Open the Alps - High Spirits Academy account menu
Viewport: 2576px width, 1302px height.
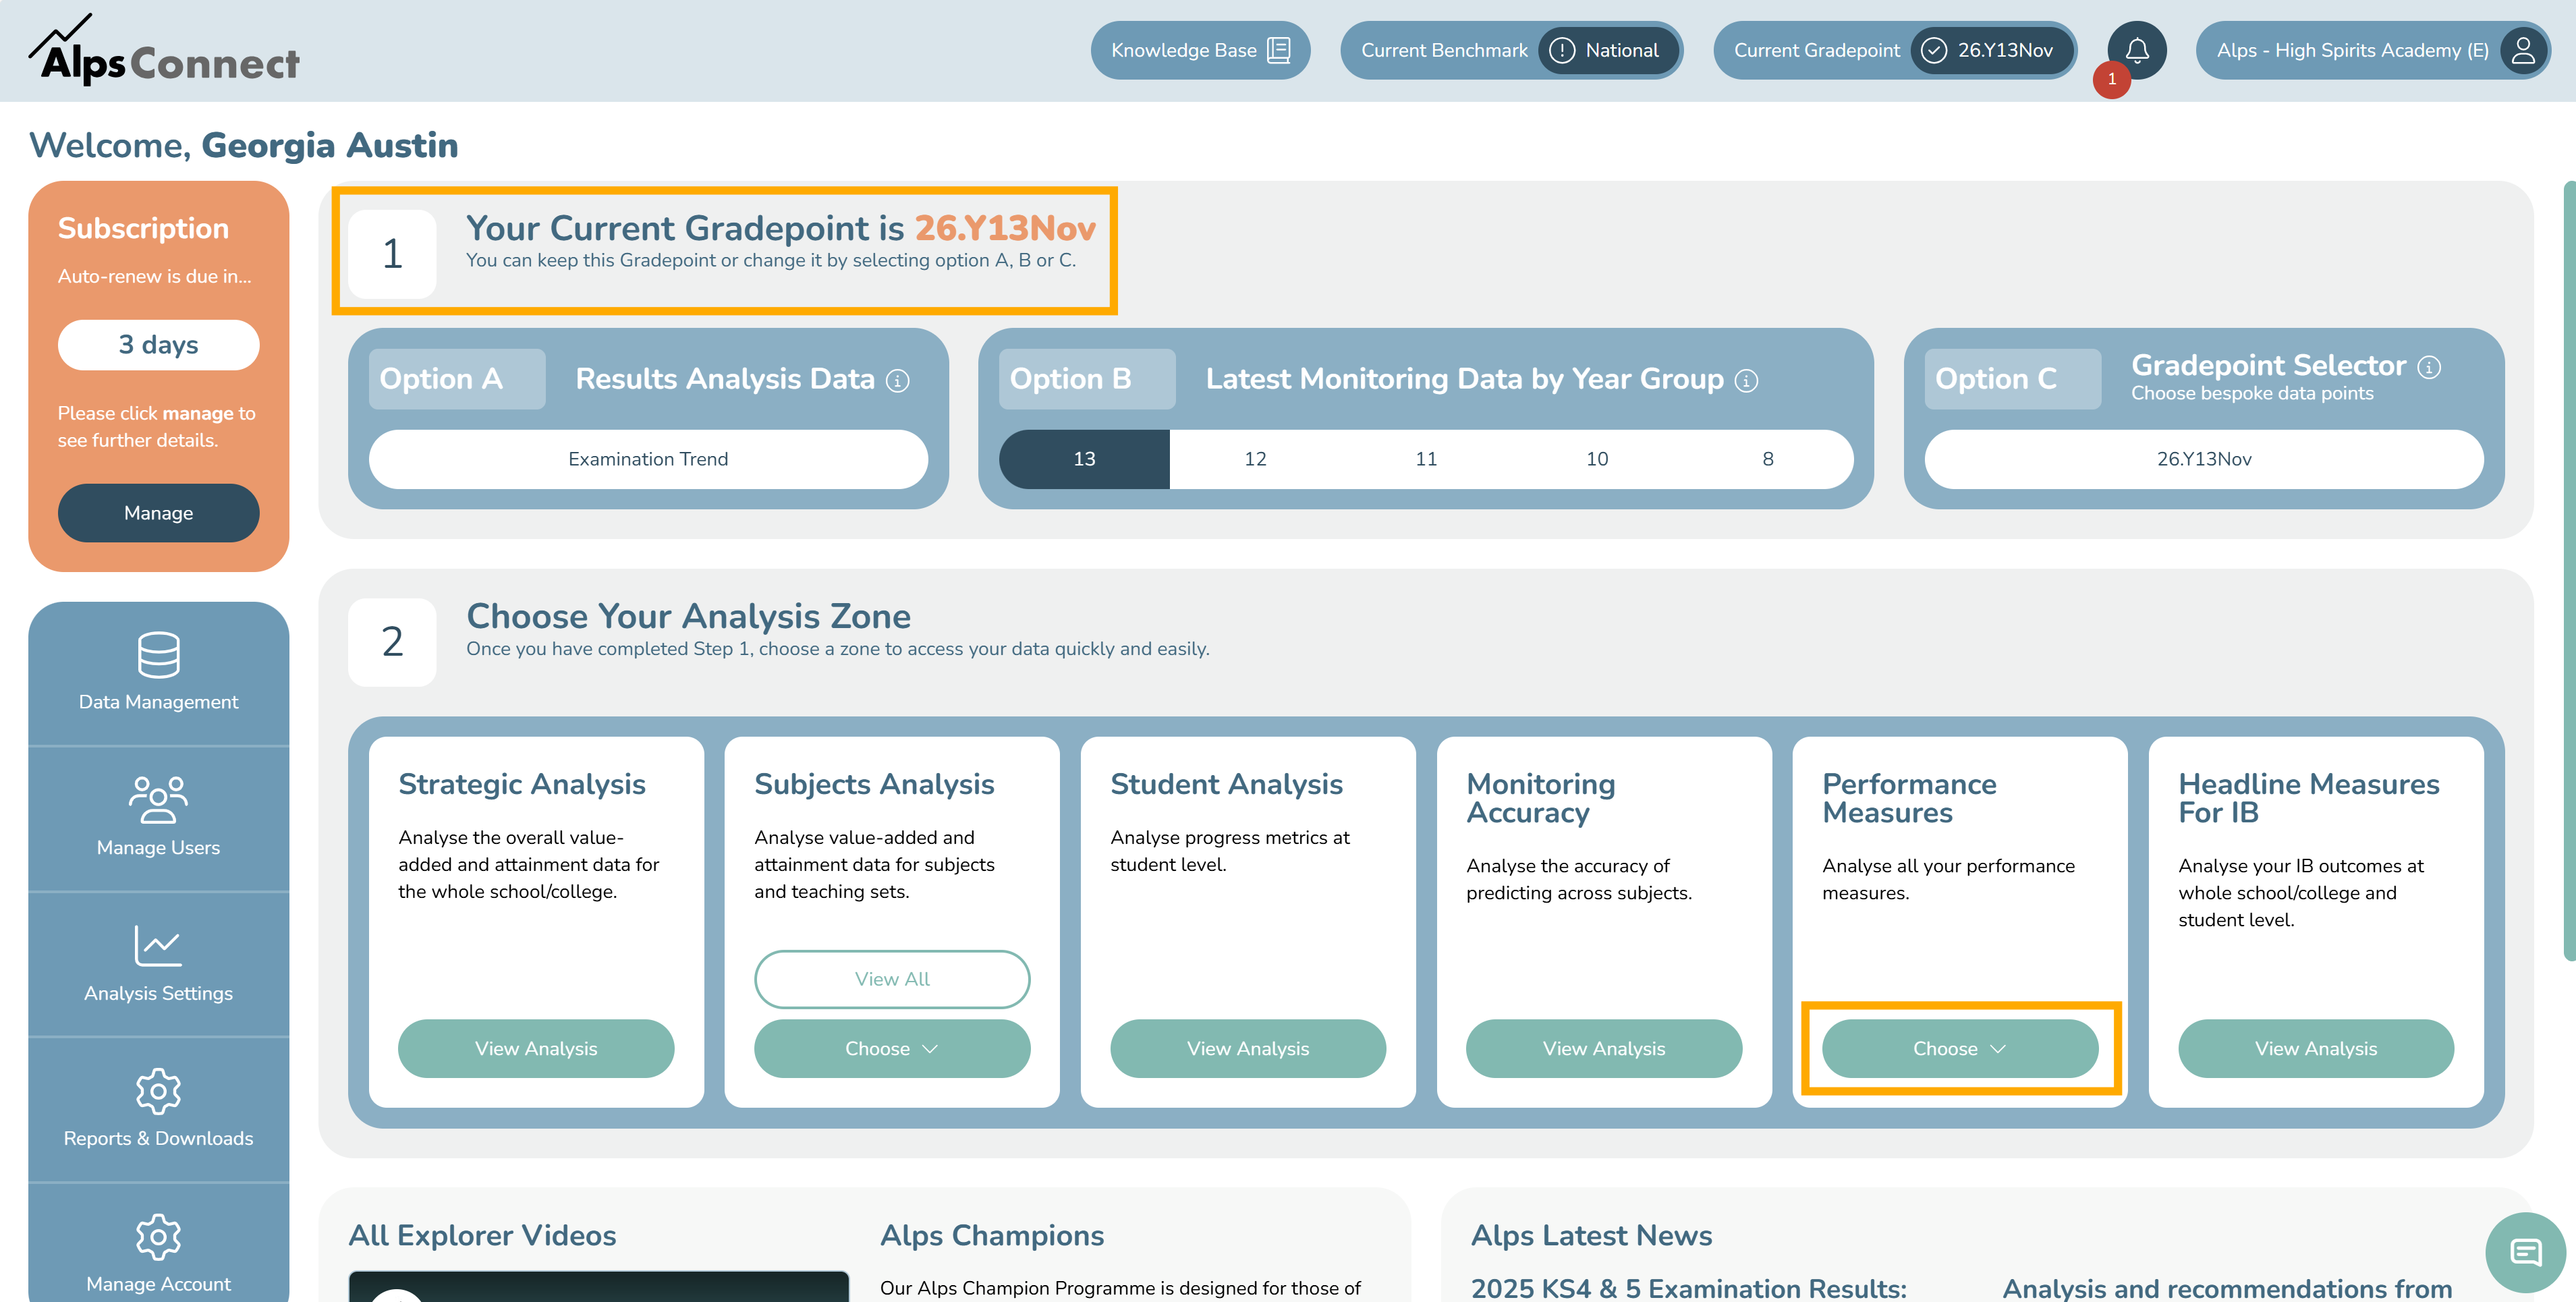point(2373,50)
